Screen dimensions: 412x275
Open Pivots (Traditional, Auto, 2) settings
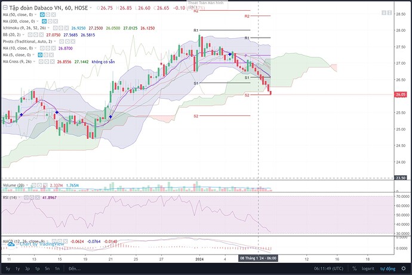point(67,42)
